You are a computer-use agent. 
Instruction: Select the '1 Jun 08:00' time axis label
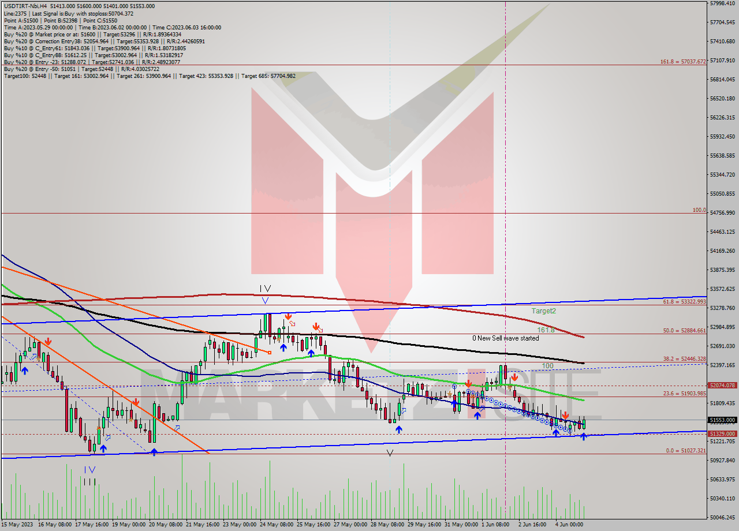pyautogui.click(x=496, y=525)
